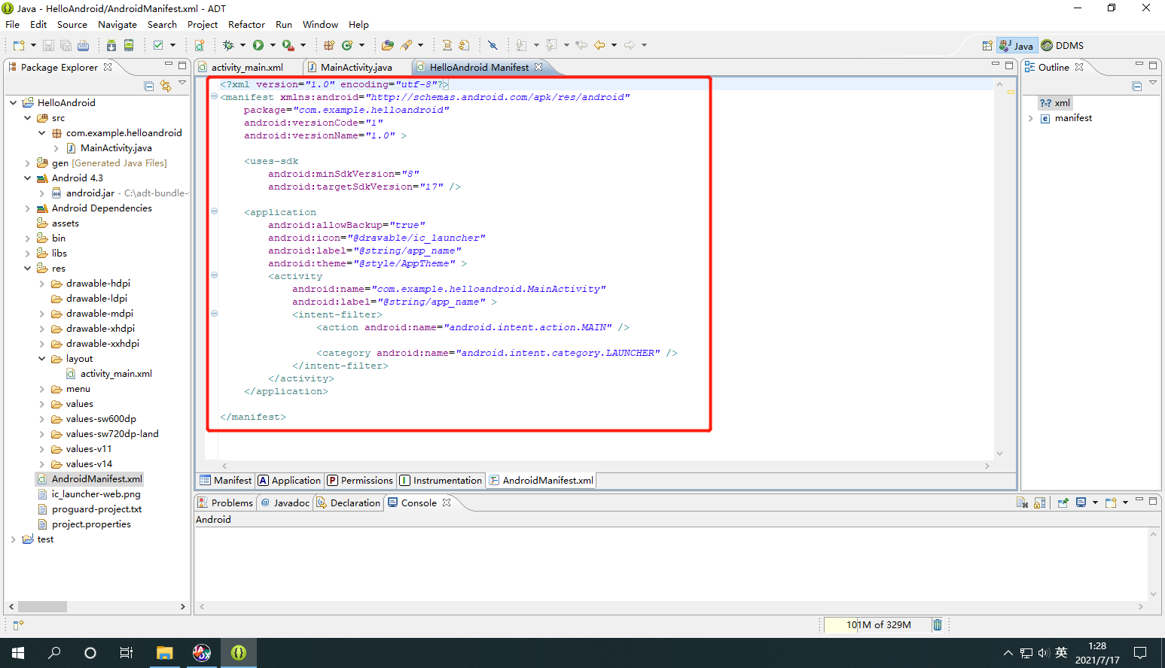Switch to the Manifest bottom tab
This screenshot has height=668, width=1165.
226,480
